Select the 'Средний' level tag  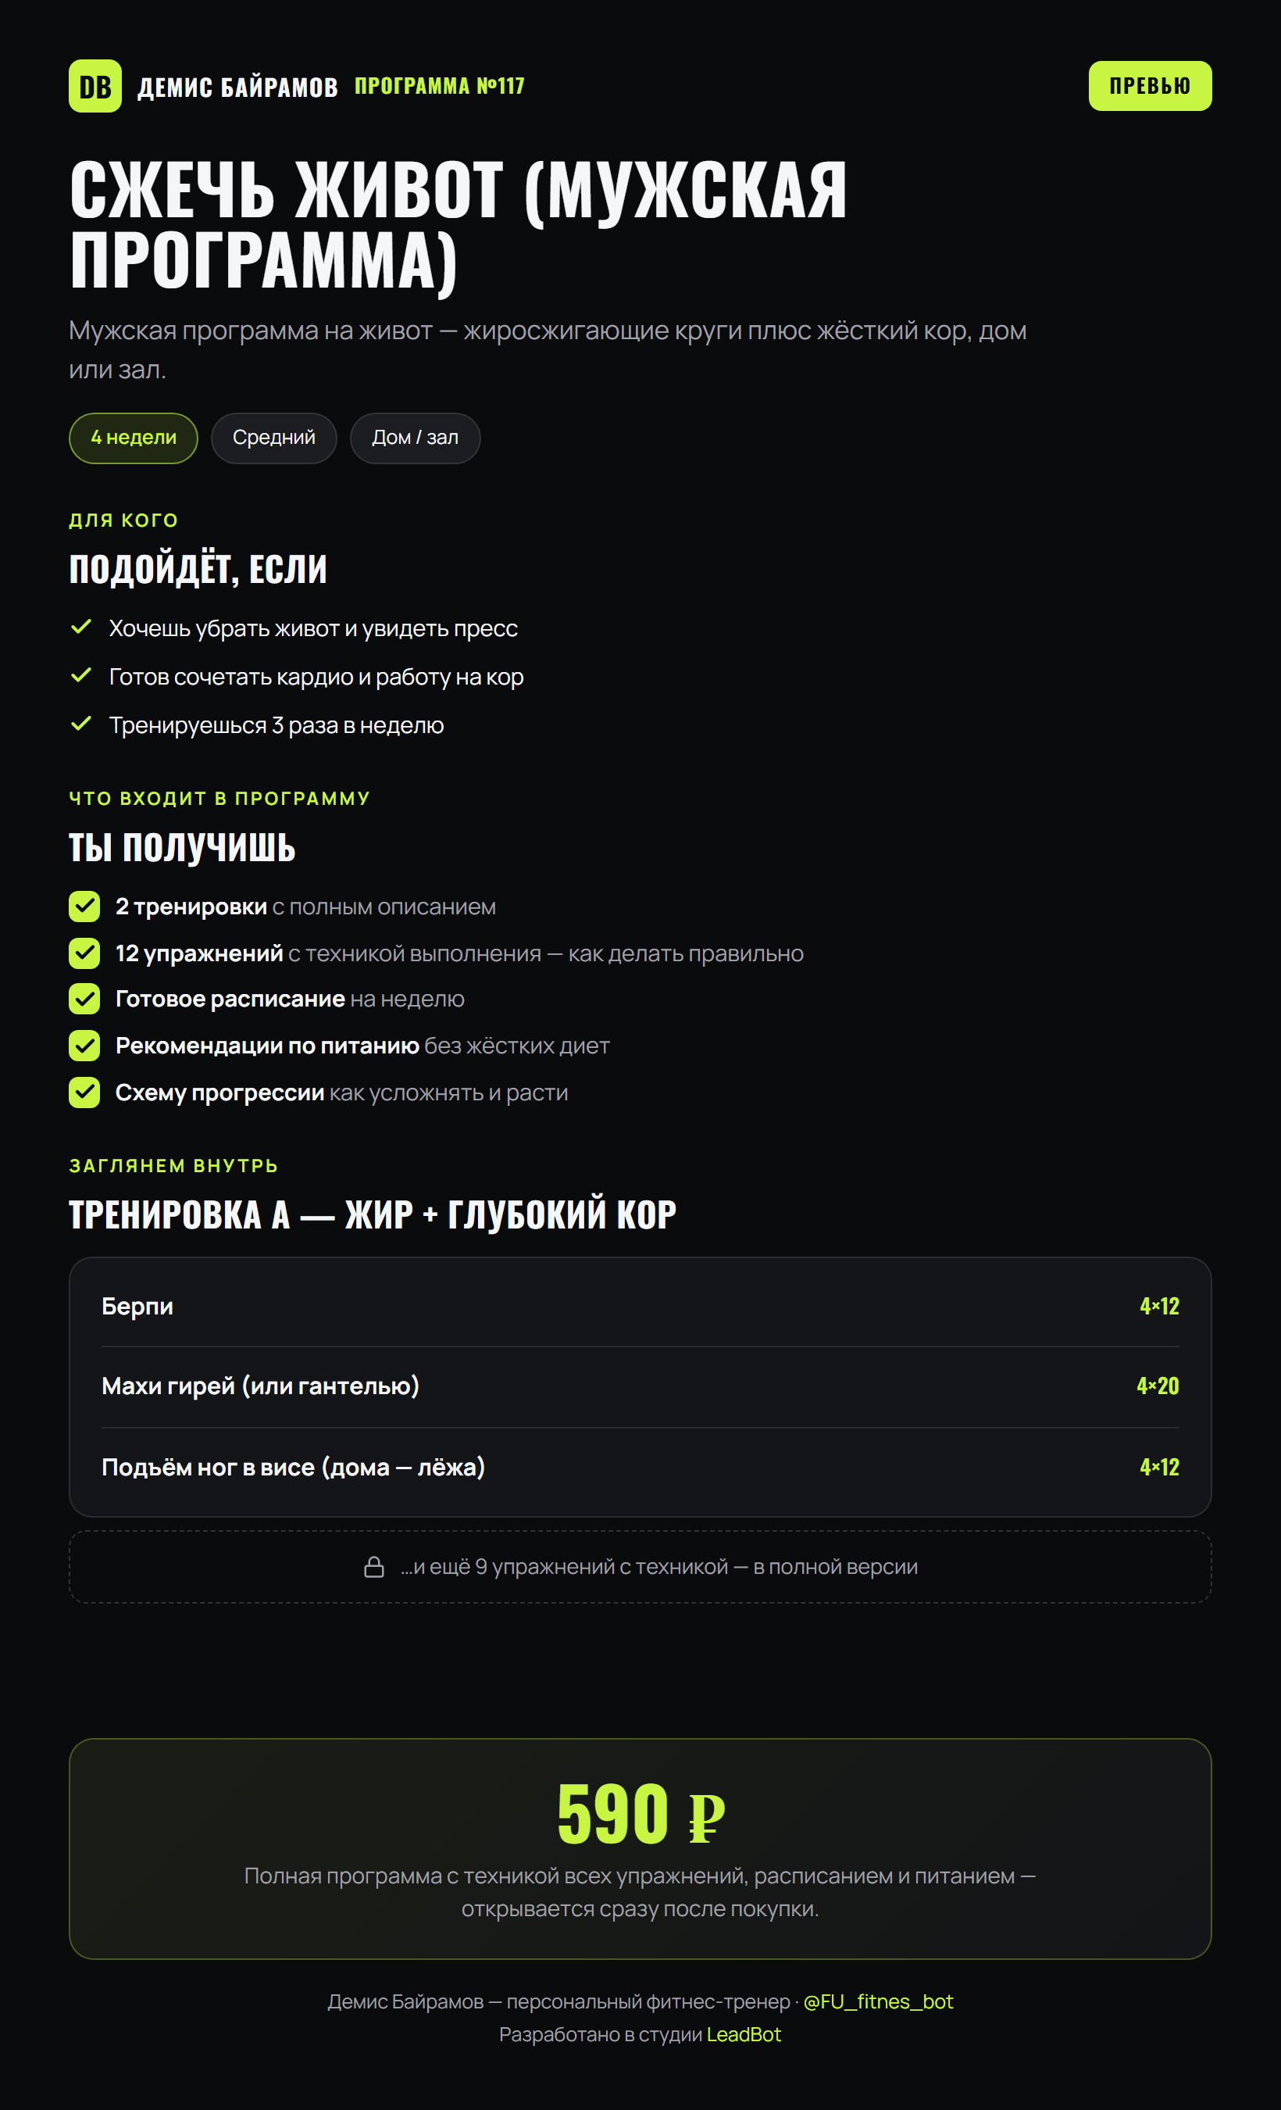[274, 438]
